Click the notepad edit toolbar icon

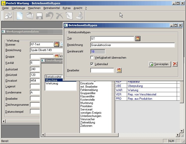(69, 16)
